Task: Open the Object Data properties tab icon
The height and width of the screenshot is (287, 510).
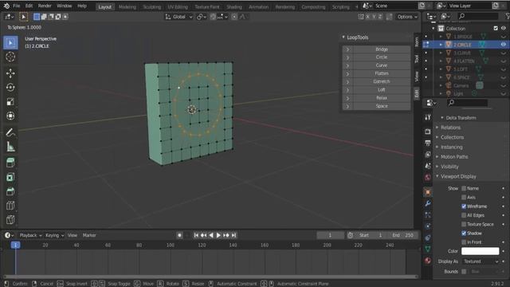Action: pos(428,250)
